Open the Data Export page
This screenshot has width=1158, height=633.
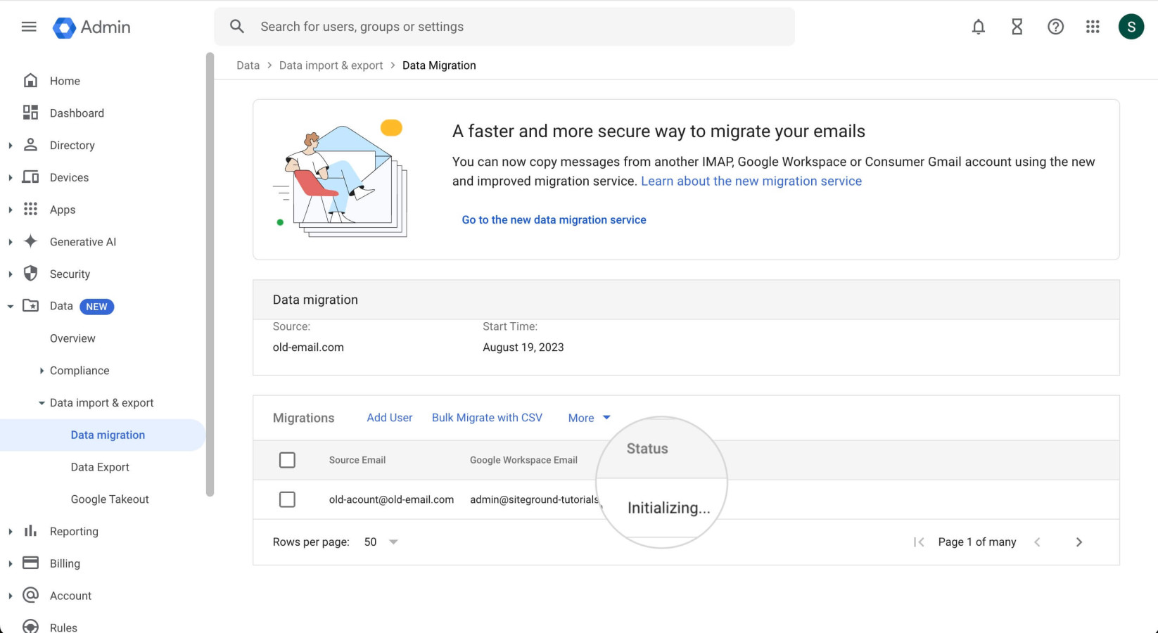(99, 466)
